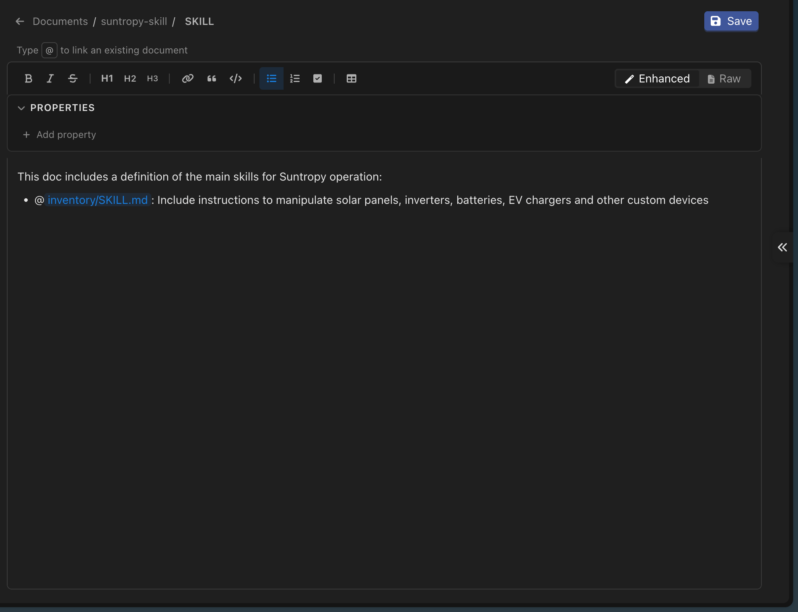Click the @ key hint badge
This screenshot has width=798, height=612.
[x=49, y=50]
